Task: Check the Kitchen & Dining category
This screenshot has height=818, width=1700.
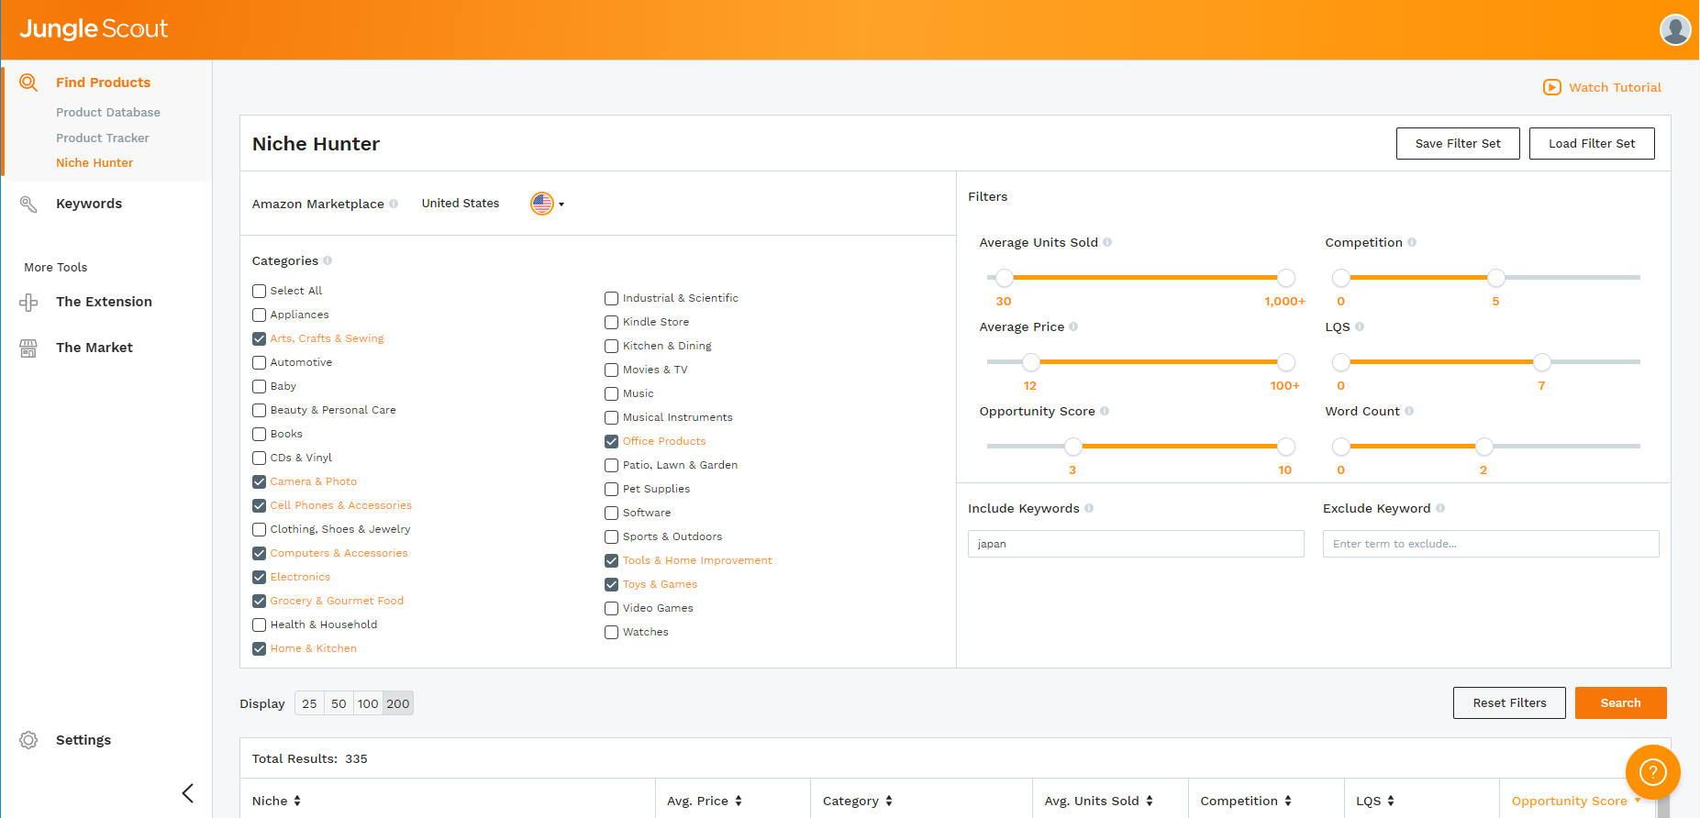Action: [x=612, y=346]
